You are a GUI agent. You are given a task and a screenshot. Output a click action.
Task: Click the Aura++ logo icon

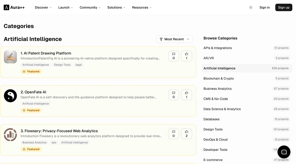(x=7, y=7)
